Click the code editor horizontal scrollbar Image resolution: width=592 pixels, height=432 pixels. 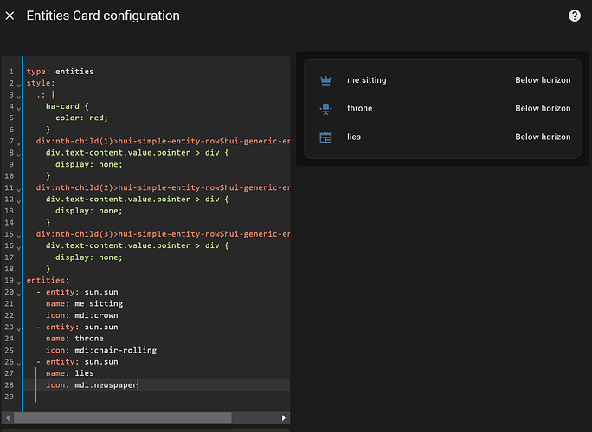[x=121, y=418]
